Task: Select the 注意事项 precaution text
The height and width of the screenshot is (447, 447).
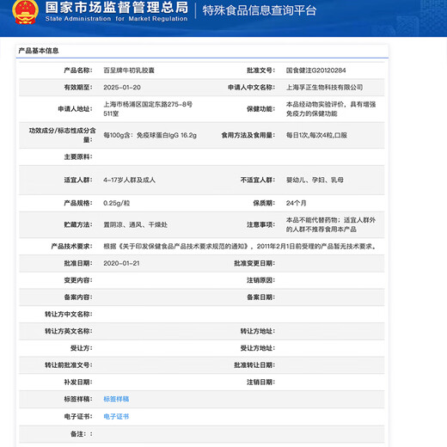Action: click(331, 224)
